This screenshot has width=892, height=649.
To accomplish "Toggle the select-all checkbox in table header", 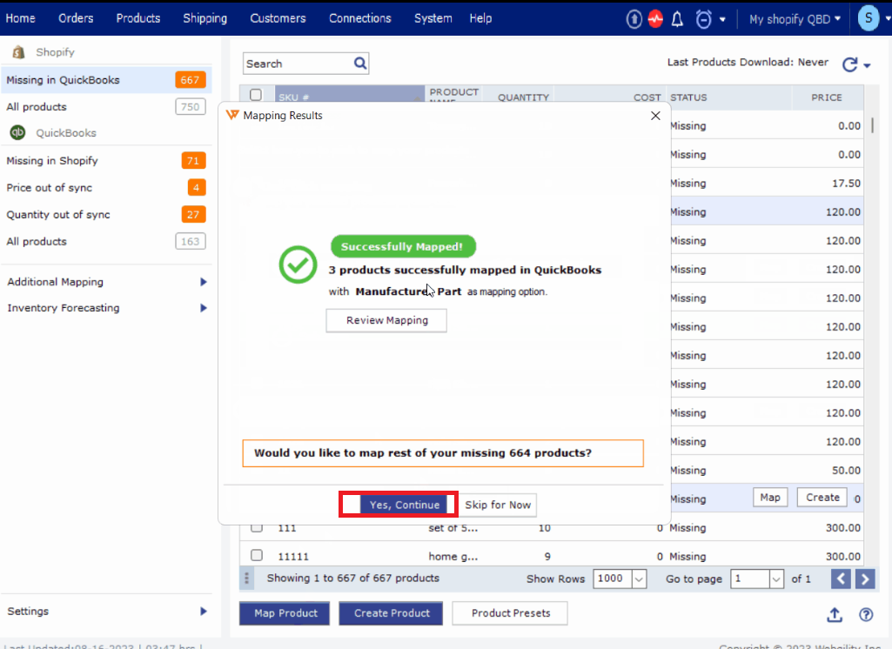I will coord(256,96).
